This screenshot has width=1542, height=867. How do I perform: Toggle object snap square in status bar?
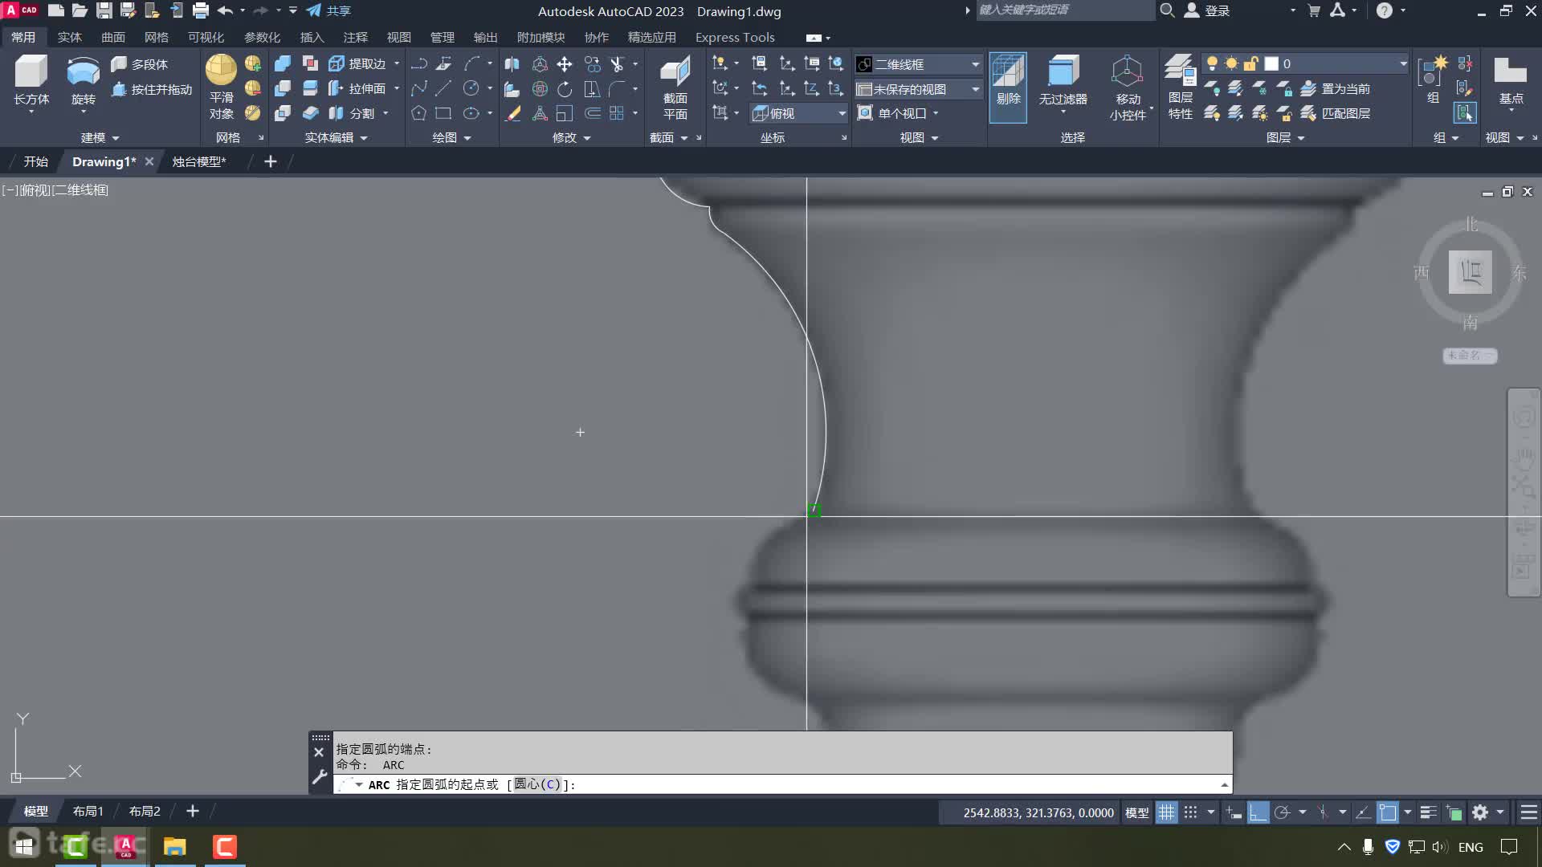click(x=1388, y=812)
